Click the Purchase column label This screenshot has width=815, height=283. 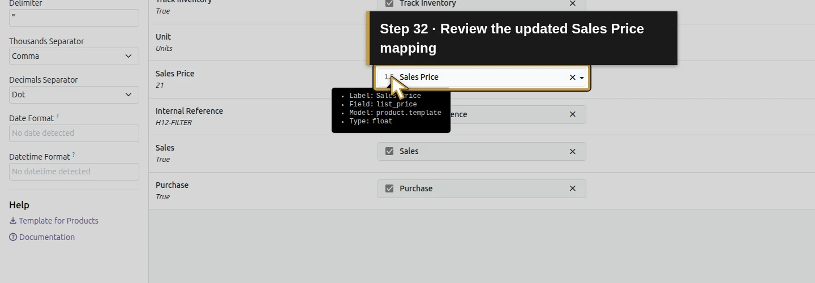click(172, 185)
